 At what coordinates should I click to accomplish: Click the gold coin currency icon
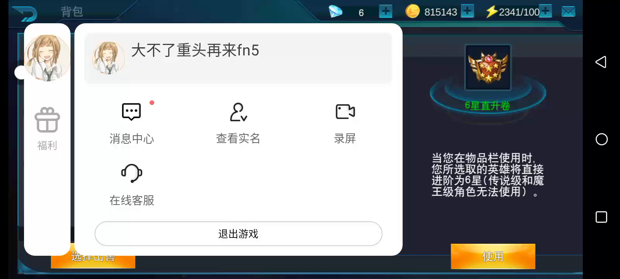tap(412, 12)
